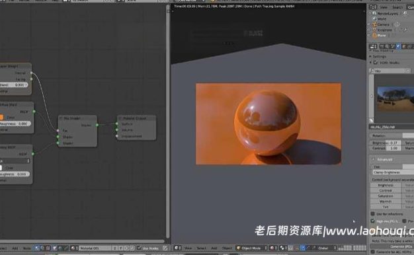This screenshot has height=255, width=414.
Task: Open the properties editor type icon
Action: pos(373,46)
